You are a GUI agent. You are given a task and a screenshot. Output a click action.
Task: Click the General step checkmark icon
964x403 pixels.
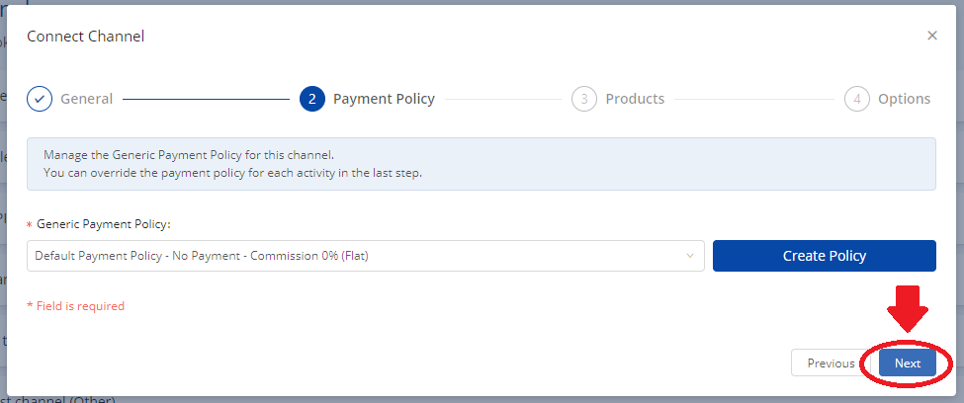(x=40, y=99)
